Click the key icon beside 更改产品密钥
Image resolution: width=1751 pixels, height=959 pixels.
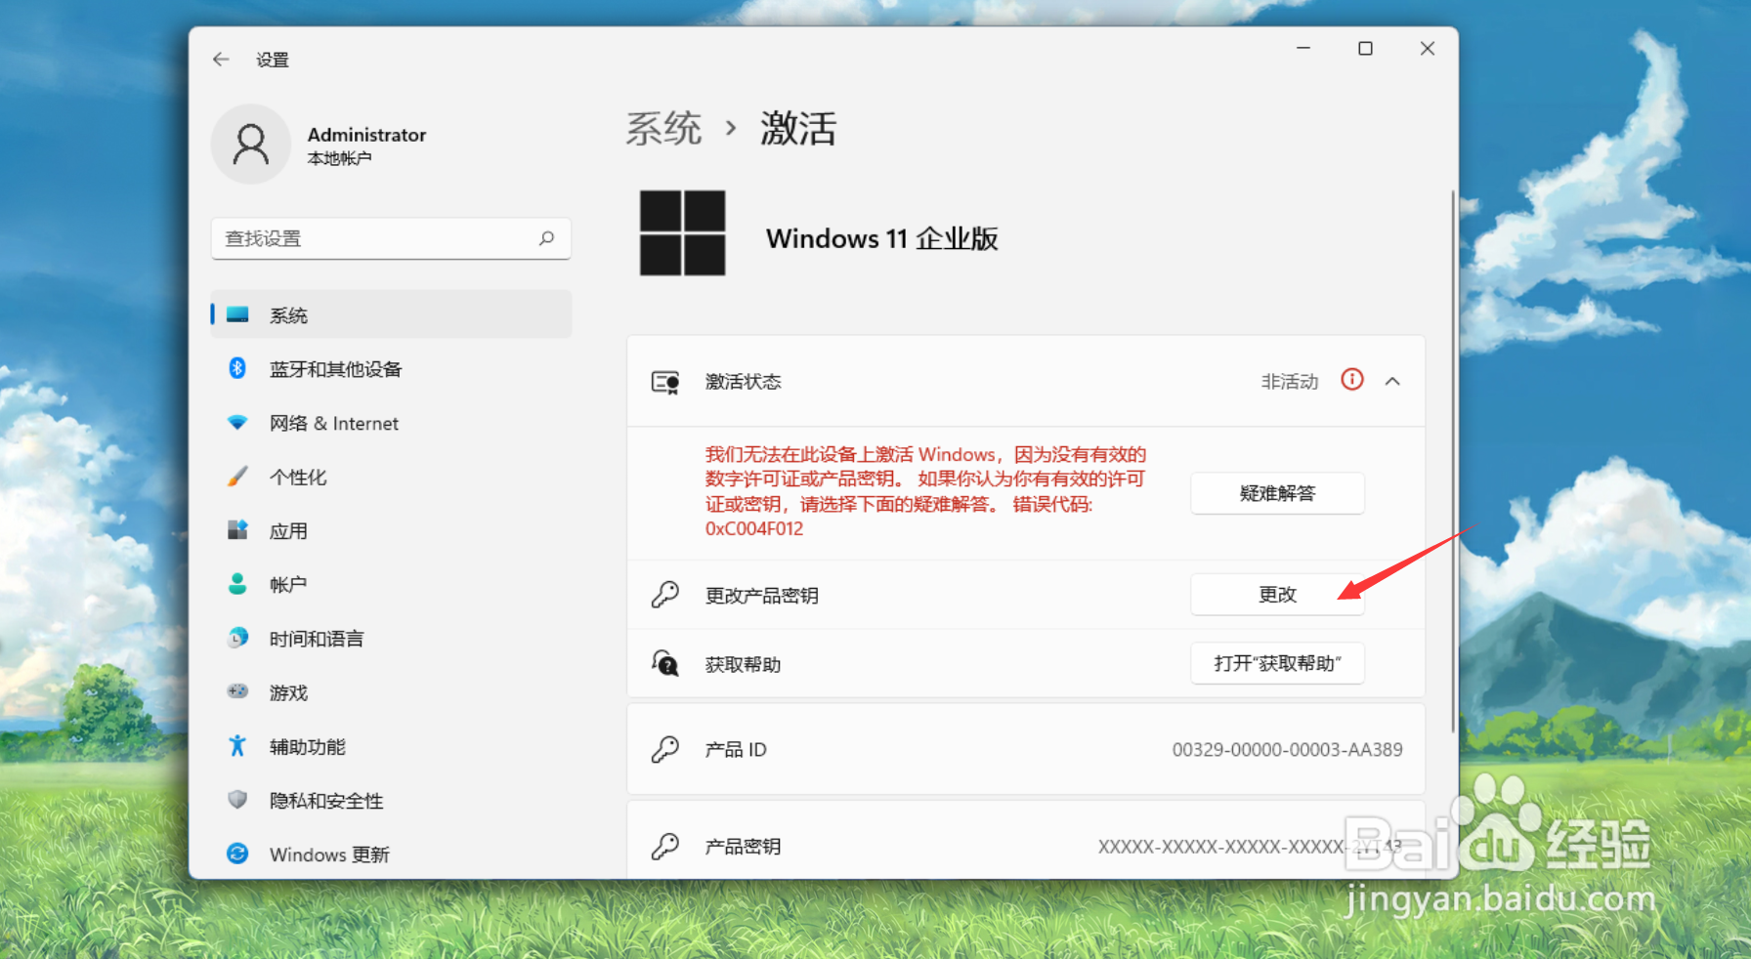click(665, 595)
